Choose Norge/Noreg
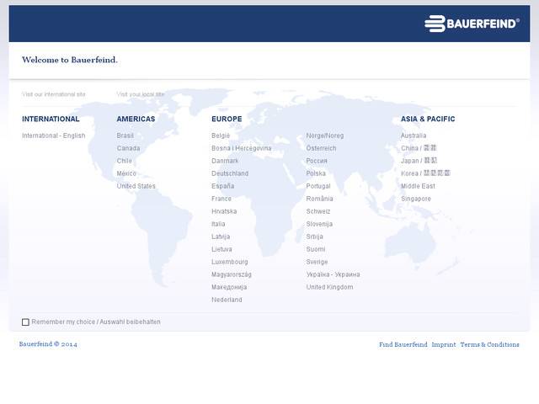This screenshot has height=404, width=539. click(325, 136)
